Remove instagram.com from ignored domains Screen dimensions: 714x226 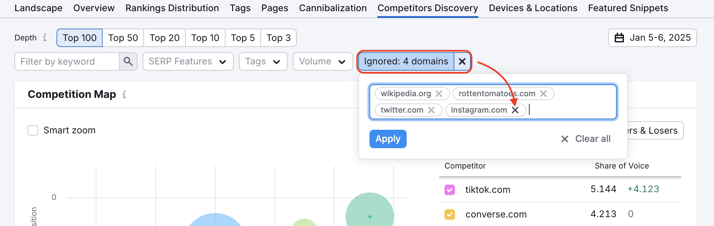(515, 110)
